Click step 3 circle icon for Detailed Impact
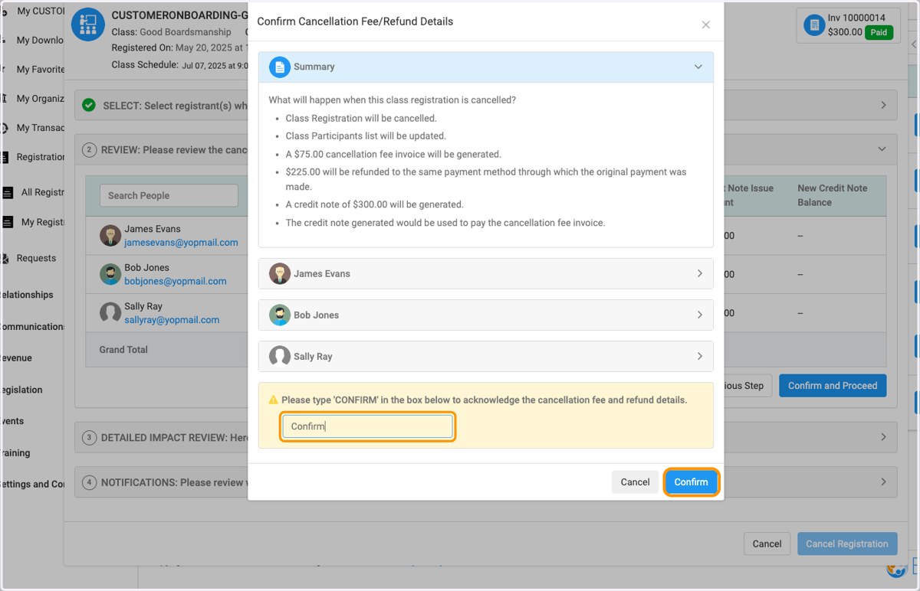Viewport: 920px width, 591px height. click(89, 438)
